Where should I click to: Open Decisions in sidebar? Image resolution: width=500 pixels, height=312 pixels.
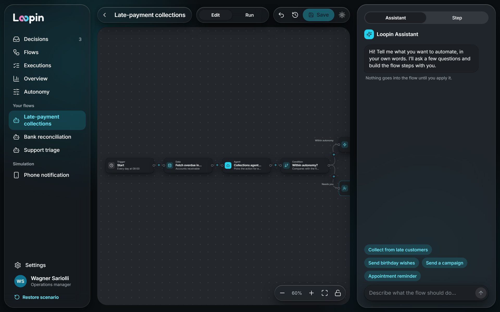[x=47, y=39]
